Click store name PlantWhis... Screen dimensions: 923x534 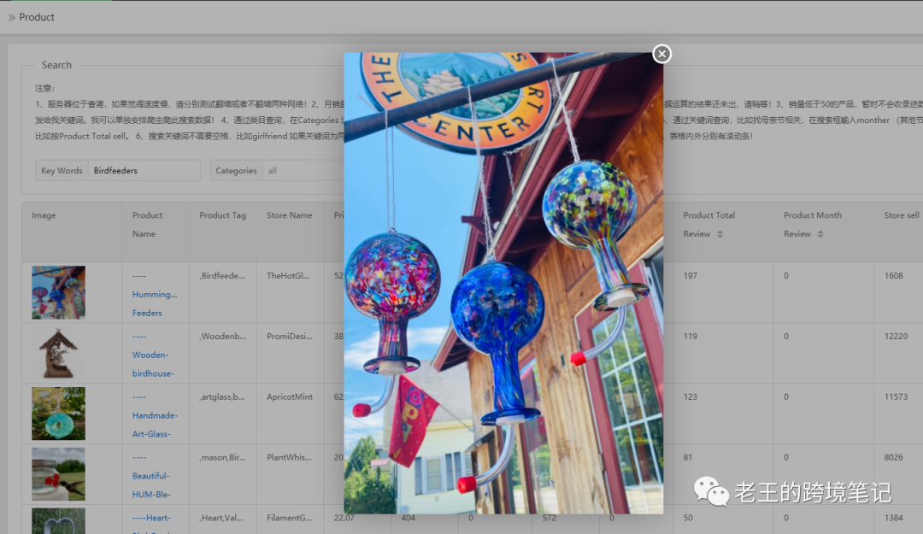click(x=289, y=457)
